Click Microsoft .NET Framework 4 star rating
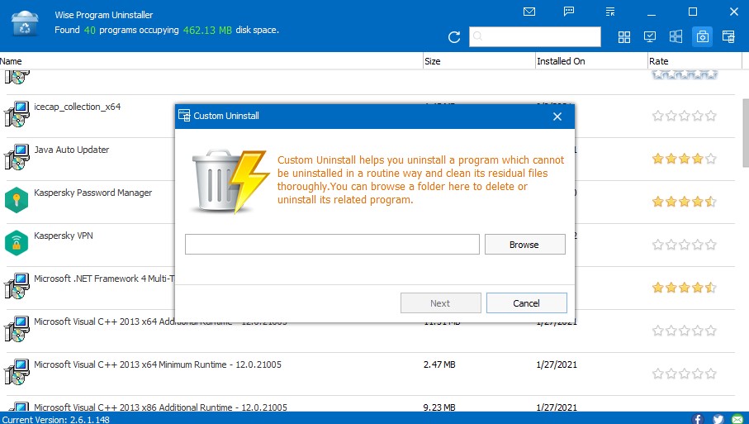 685,288
